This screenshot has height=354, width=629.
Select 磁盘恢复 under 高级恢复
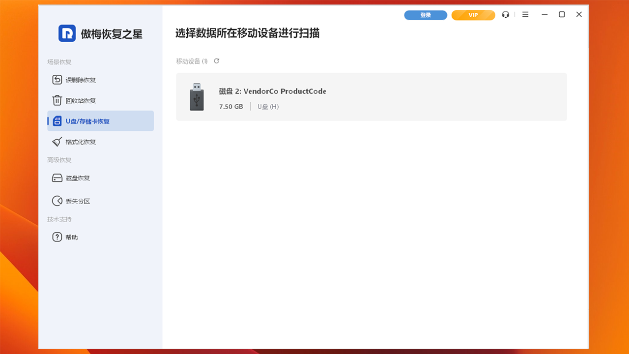(75, 178)
